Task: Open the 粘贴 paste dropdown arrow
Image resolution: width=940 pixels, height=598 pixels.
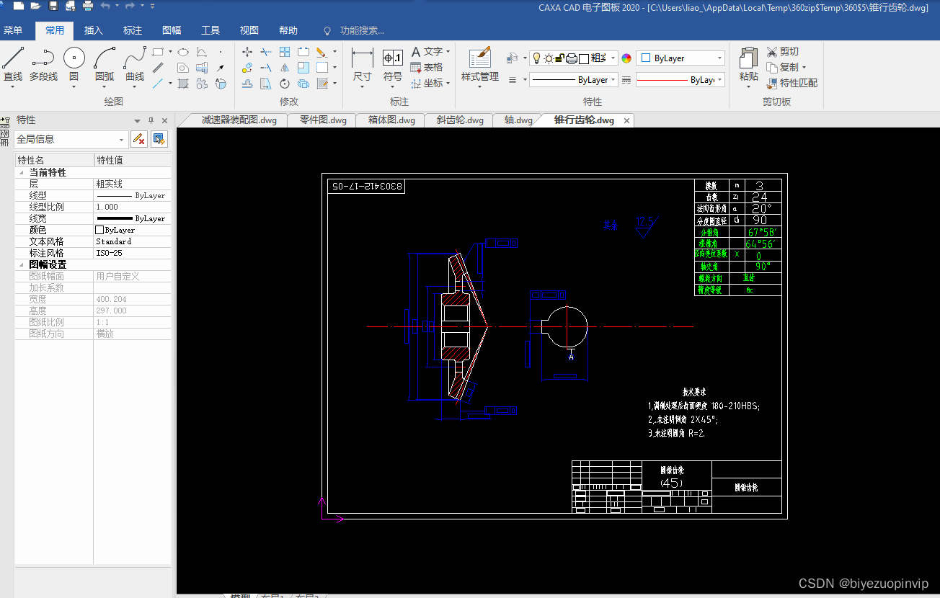Action: click(749, 87)
